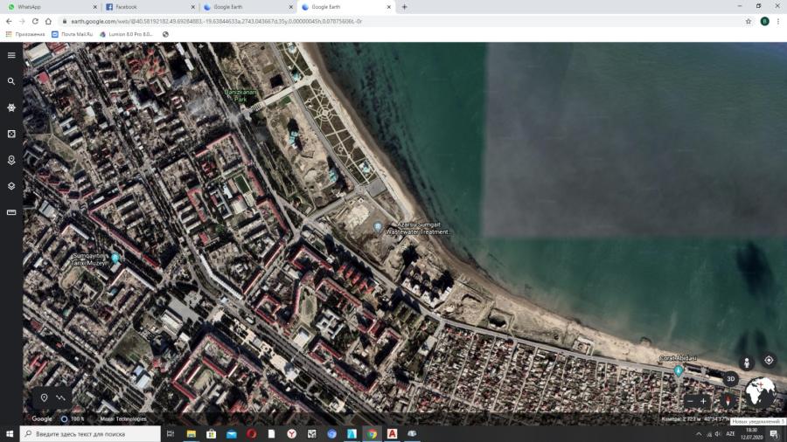Toggle the 3D view button
787x442 pixels.
(729, 379)
